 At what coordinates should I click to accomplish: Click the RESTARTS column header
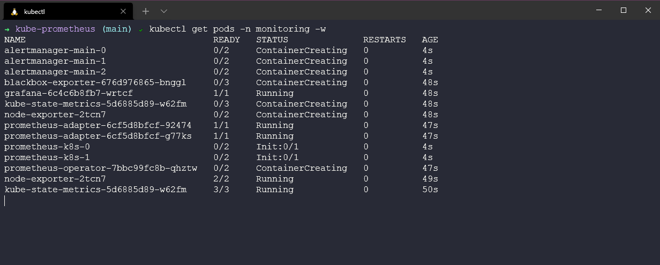(x=385, y=40)
